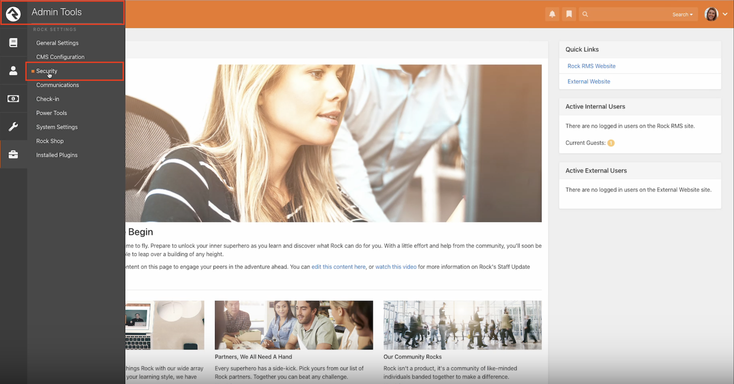Click the Current Guests count badge

[611, 143]
